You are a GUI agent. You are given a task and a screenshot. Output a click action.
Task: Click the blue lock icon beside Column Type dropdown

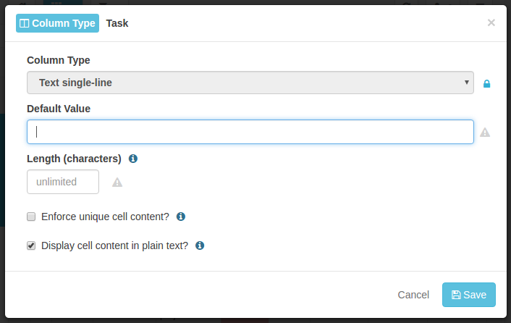[x=486, y=84]
